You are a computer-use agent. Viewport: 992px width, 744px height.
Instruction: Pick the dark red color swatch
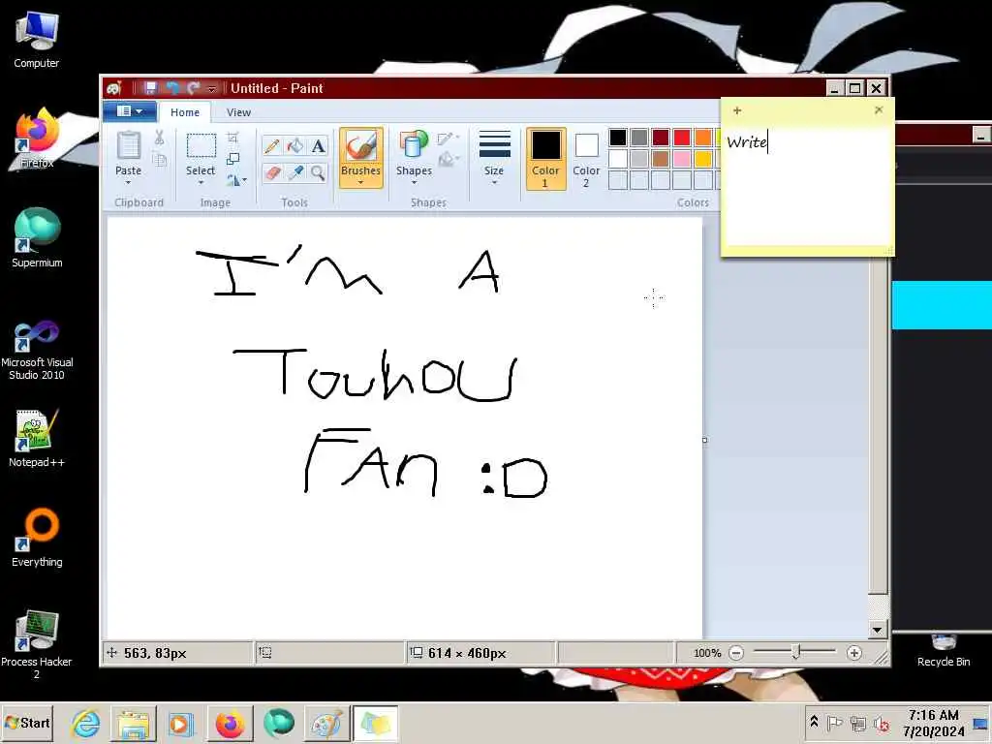[x=661, y=137]
